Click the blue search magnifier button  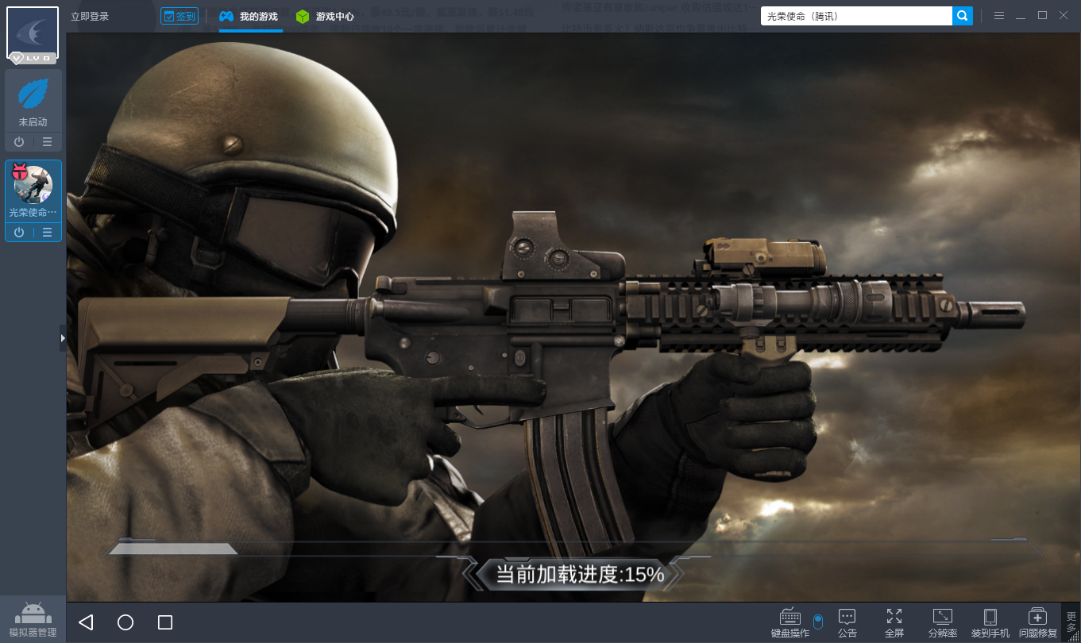point(963,16)
